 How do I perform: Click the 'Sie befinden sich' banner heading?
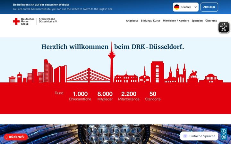click(41, 5)
